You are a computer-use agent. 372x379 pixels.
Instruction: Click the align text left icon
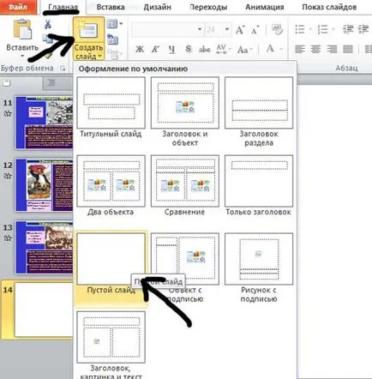pyautogui.click(x=299, y=49)
